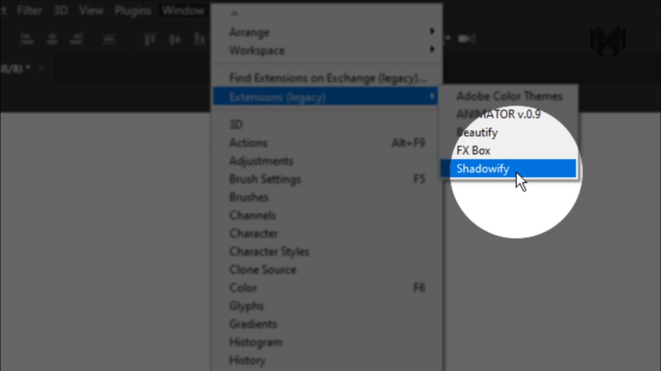
Task: Select the align vertical centers icon
Action: point(175,39)
